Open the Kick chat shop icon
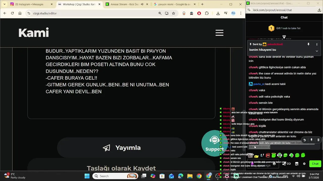 pyautogui.click(x=297, y=164)
